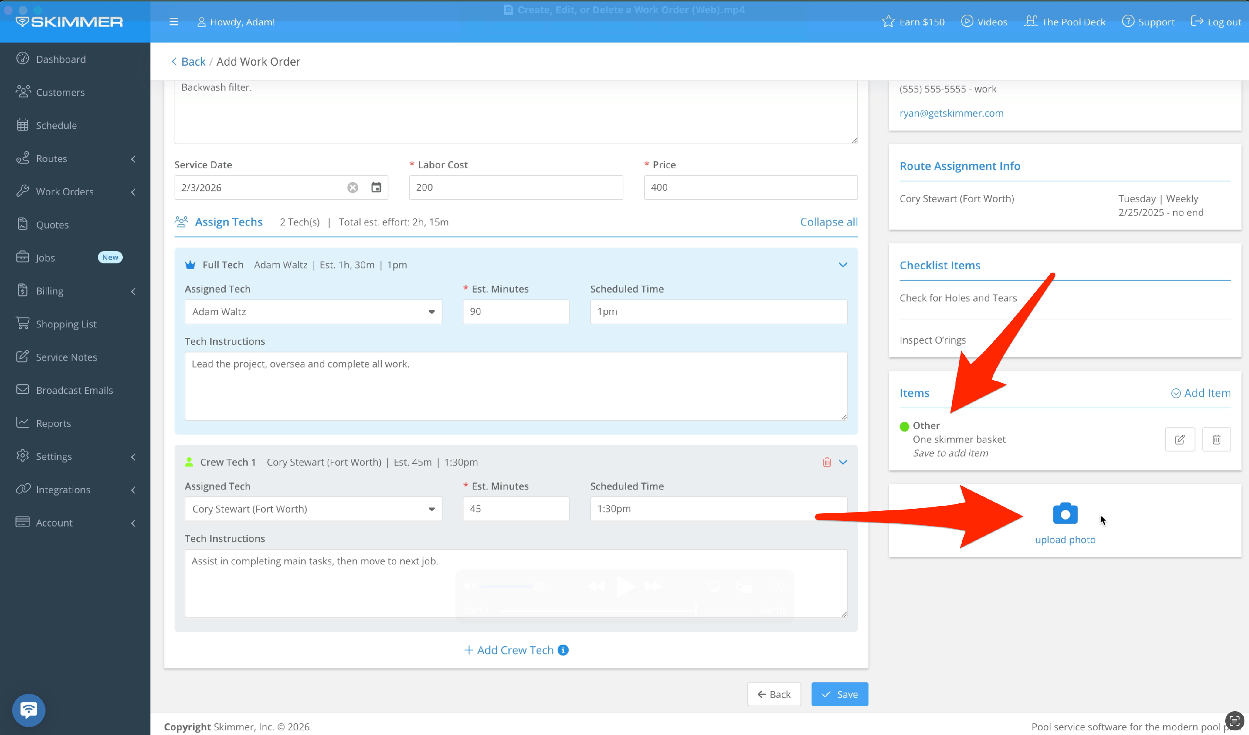Click the Add Item link
This screenshot has height=735, width=1249.
point(1200,393)
